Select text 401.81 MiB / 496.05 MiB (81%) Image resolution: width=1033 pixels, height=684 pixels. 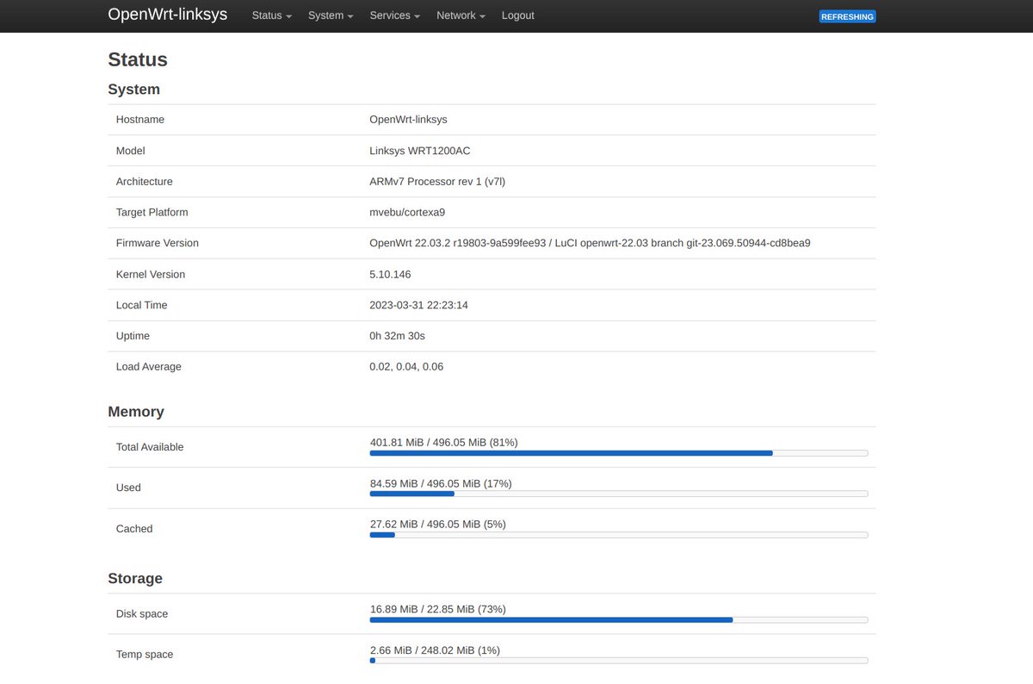pyautogui.click(x=444, y=443)
